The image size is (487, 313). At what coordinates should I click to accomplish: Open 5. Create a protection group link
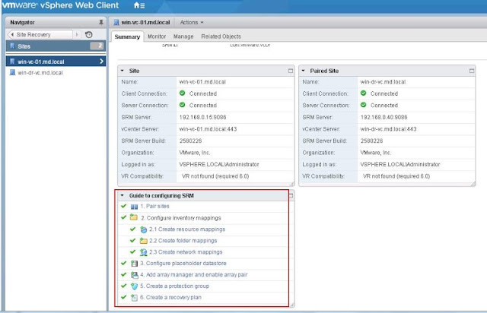(174, 286)
